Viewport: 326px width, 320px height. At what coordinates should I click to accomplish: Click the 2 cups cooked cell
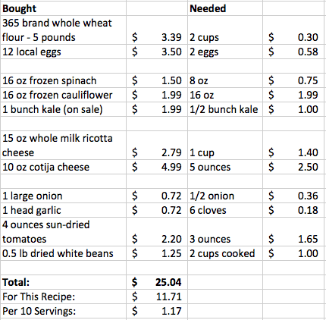click(225, 253)
